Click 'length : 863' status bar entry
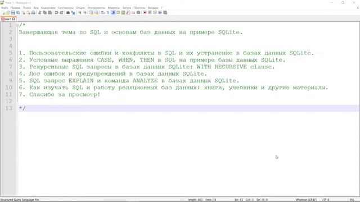The width and height of the screenshot is (360, 202). click(x=195, y=200)
